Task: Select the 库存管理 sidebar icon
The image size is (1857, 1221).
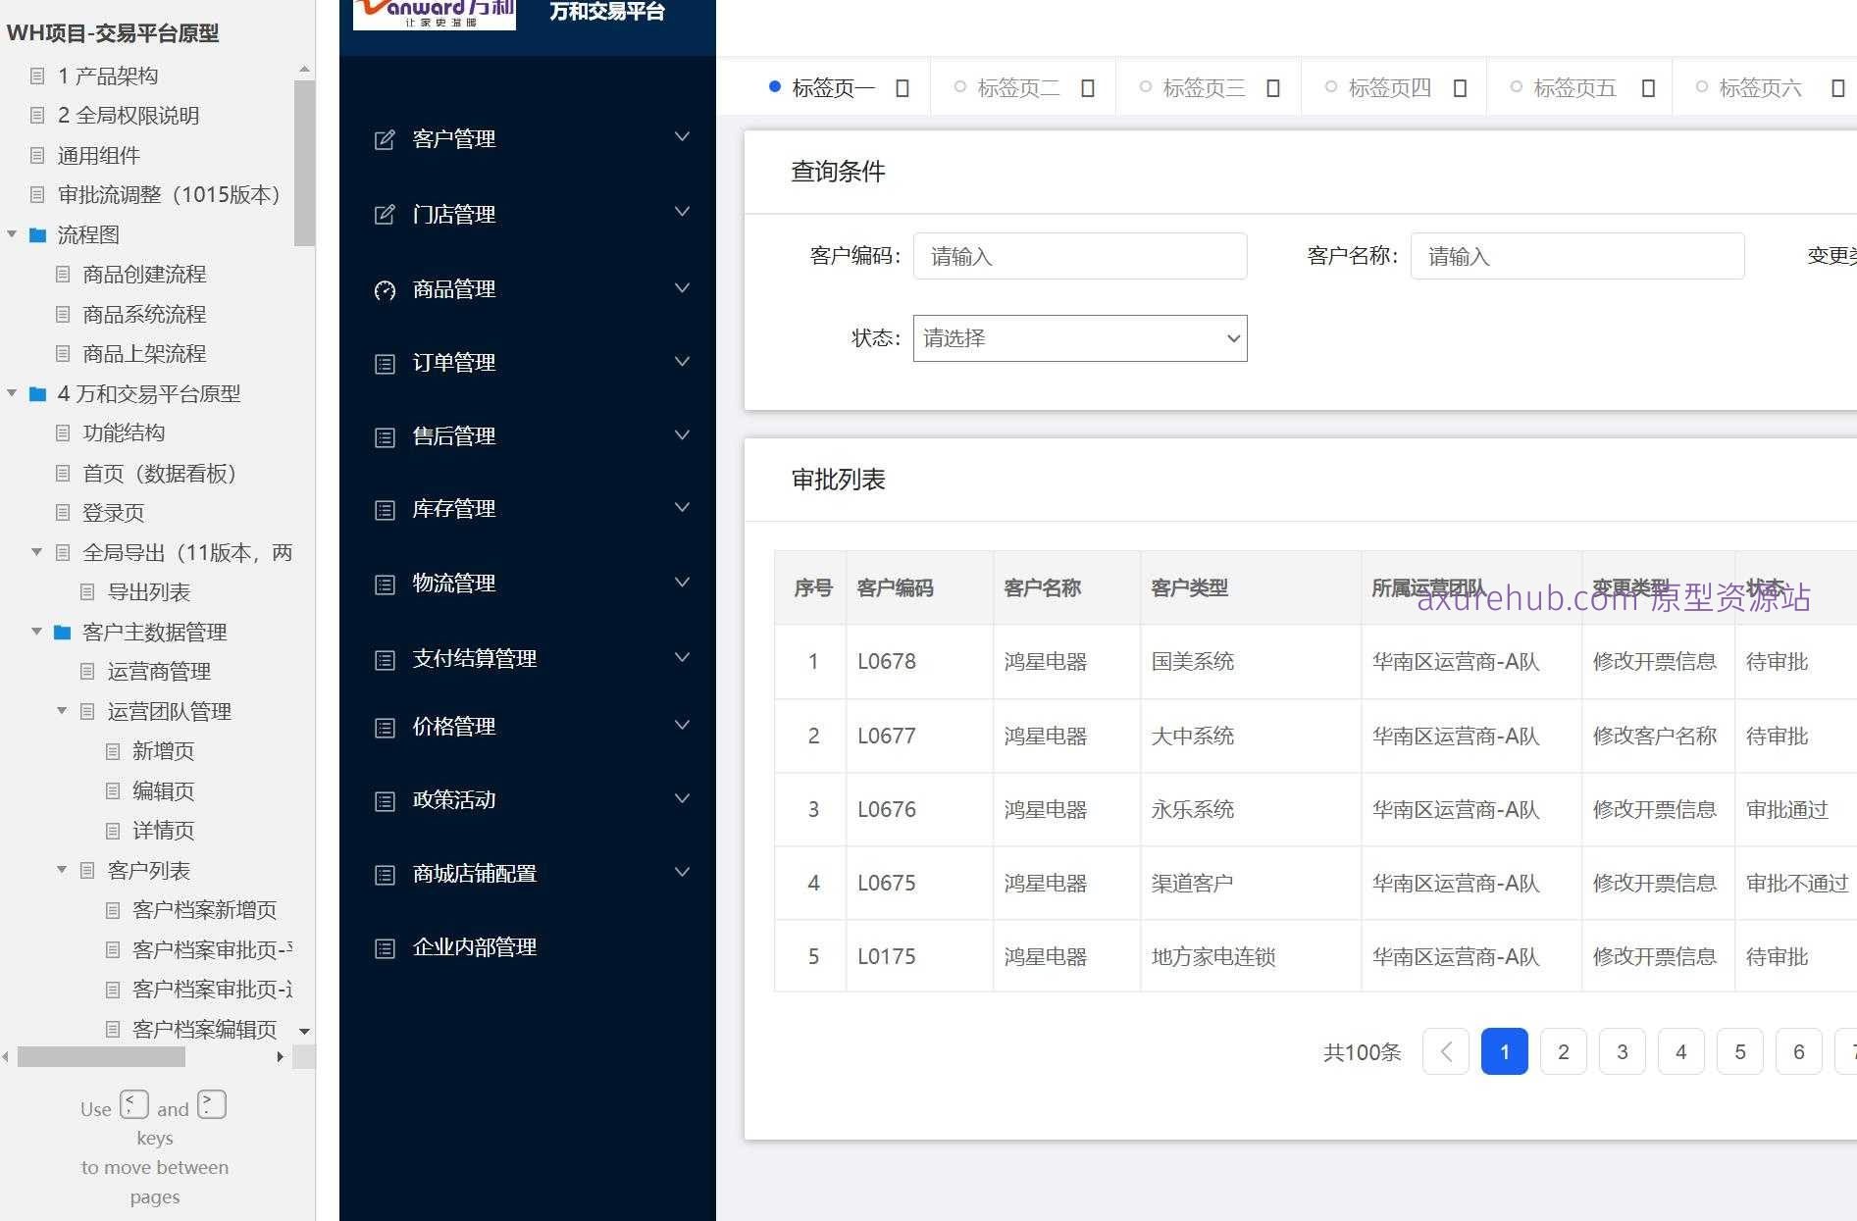Action: pyautogui.click(x=384, y=509)
